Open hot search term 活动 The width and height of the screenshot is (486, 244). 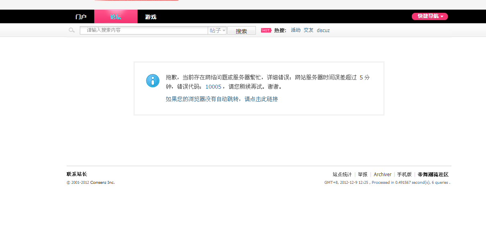(x=296, y=30)
